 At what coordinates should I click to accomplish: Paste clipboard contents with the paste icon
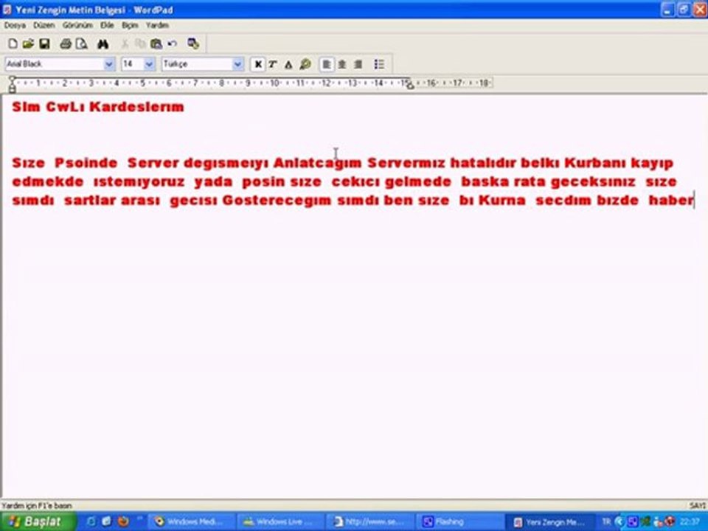pyautogui.click(x=156, y=44)
